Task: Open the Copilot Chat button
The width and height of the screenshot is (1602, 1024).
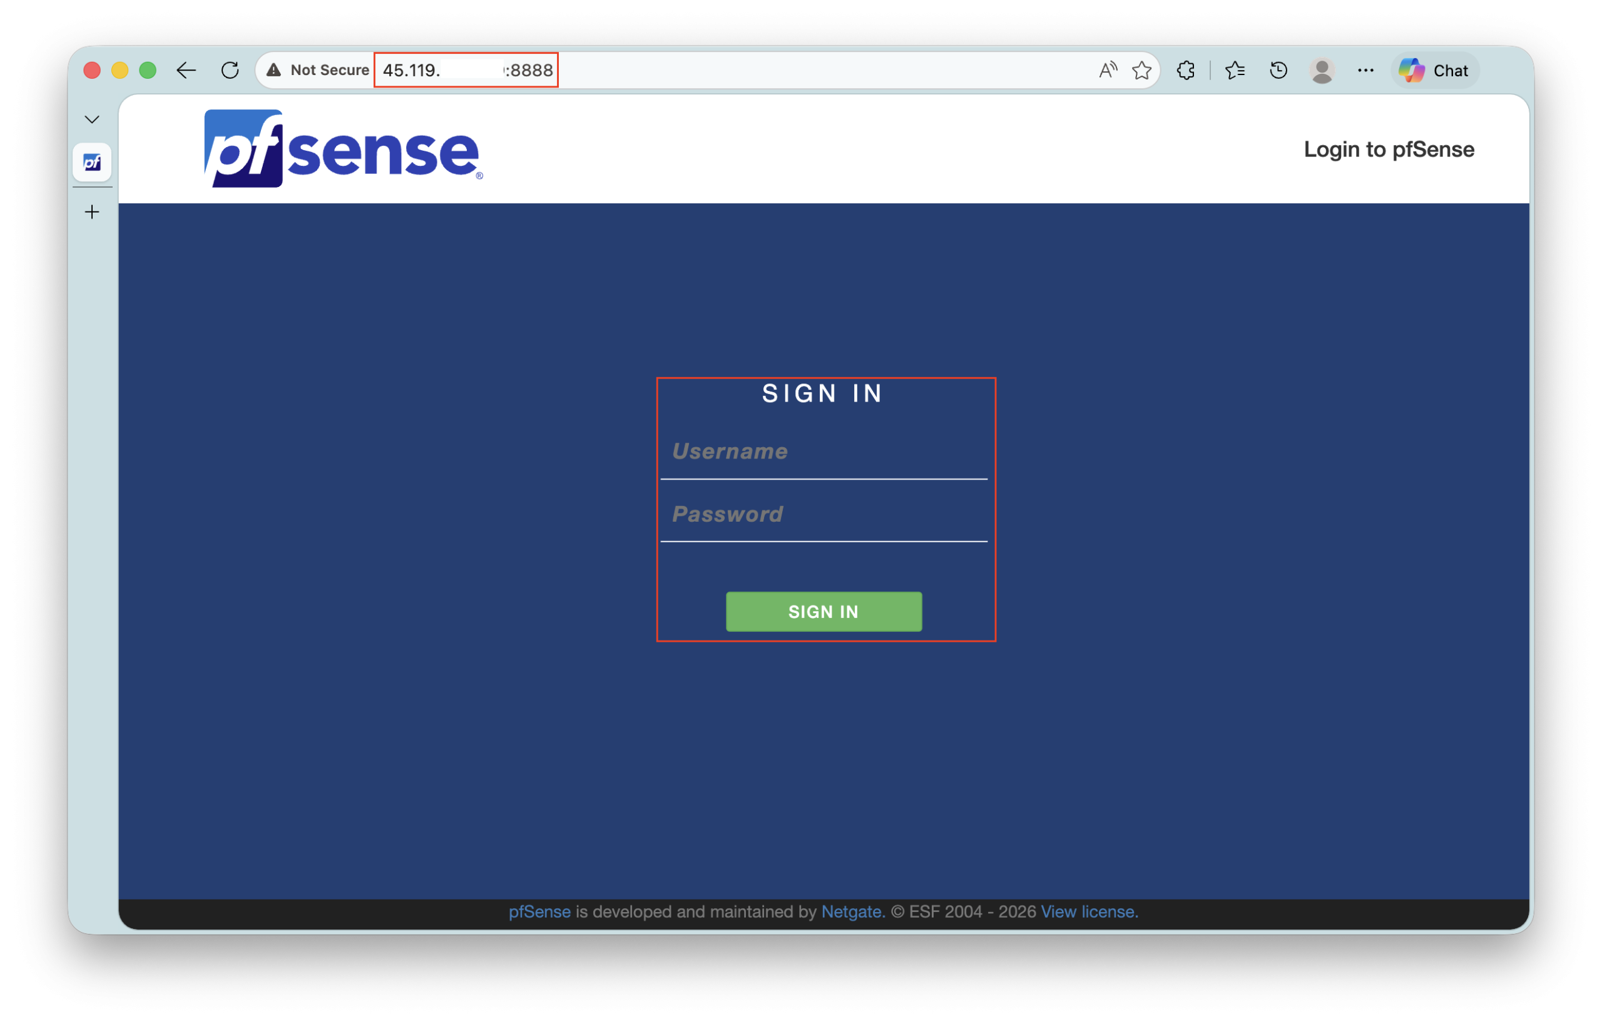Action: [1434, 71]
